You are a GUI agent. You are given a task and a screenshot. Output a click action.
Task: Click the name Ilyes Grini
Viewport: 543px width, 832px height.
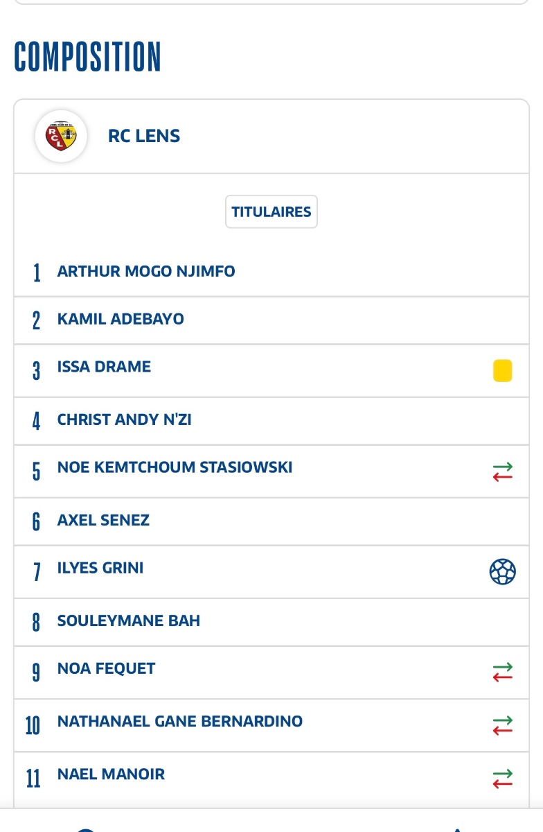point(100,568)
